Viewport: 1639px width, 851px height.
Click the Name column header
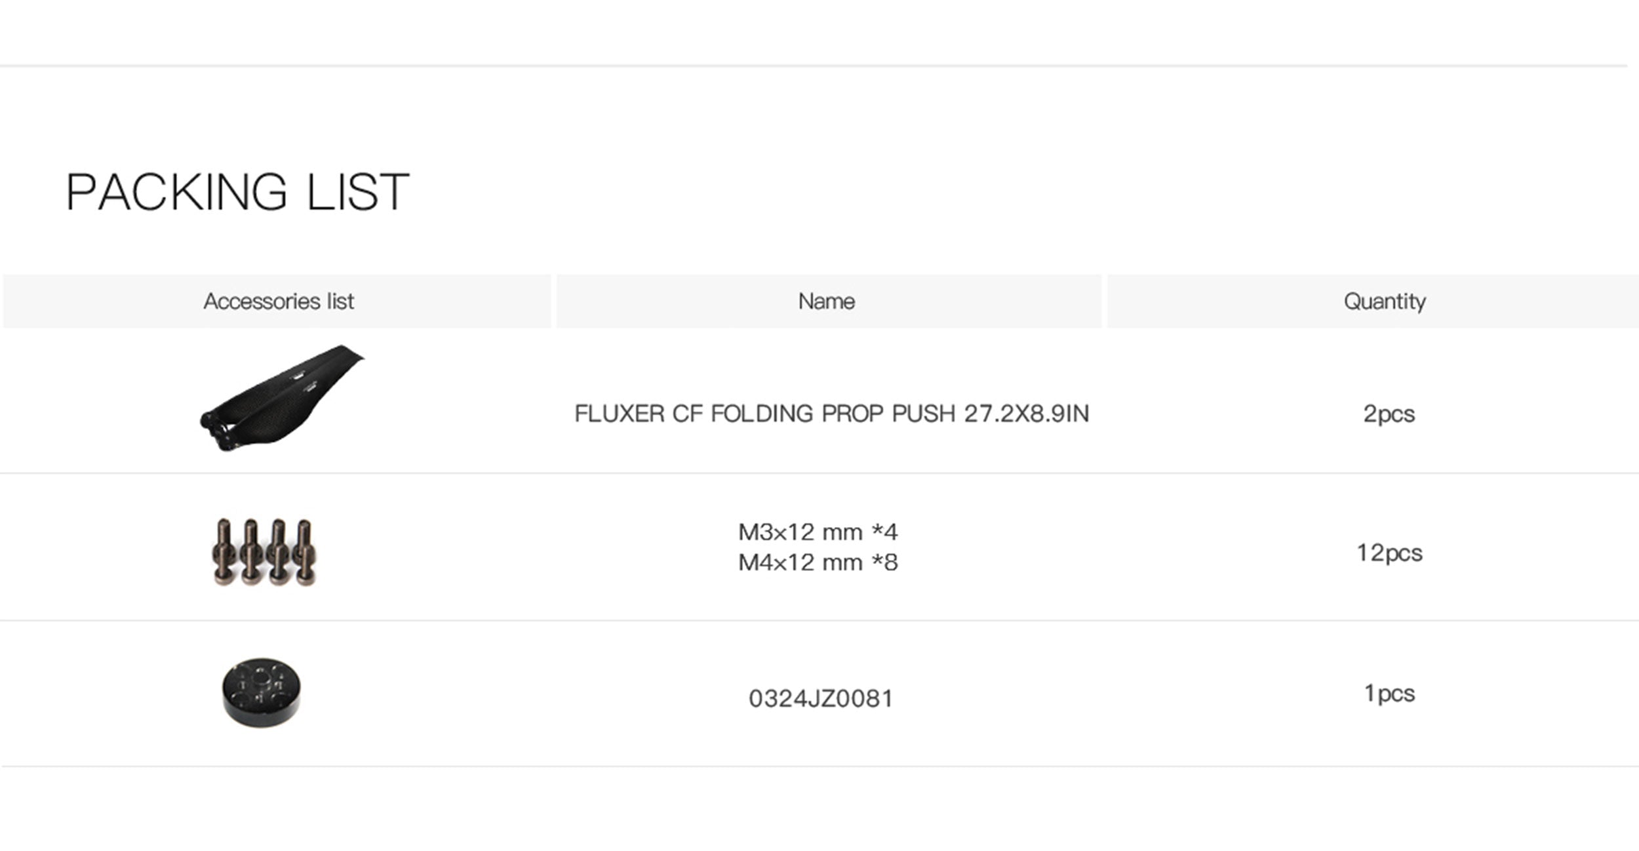click(826, 302)
